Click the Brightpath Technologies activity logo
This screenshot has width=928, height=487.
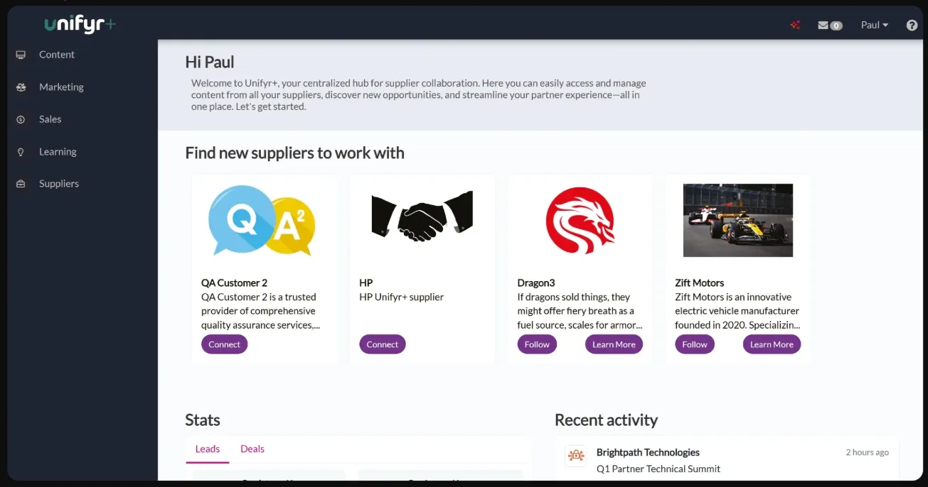point(576,456)
